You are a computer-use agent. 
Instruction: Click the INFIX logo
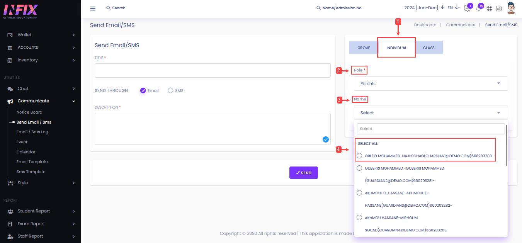22,10
